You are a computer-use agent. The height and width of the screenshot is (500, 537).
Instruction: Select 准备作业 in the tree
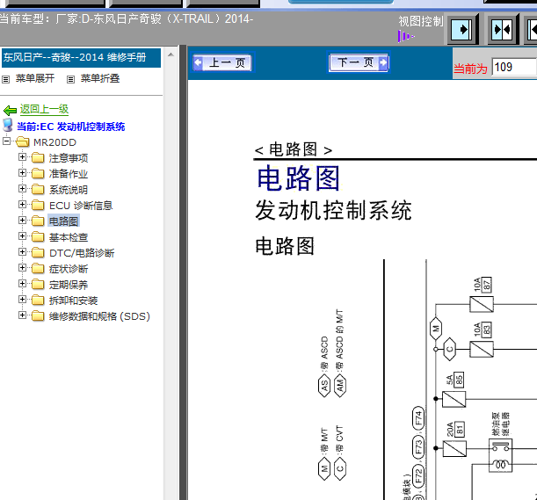[x=69, y=174]
